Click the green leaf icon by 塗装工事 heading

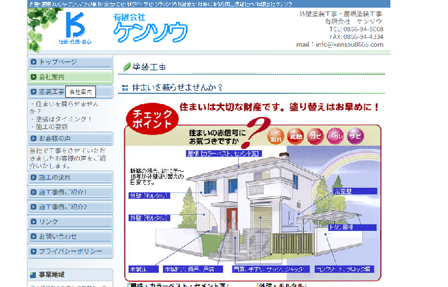(x=127, y=67)
